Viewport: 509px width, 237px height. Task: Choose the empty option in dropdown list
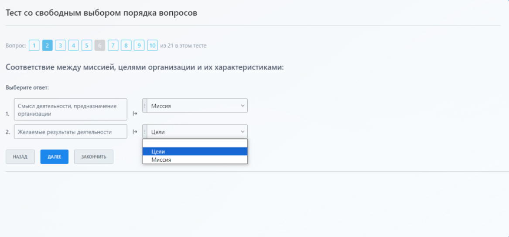pos(195,144)
